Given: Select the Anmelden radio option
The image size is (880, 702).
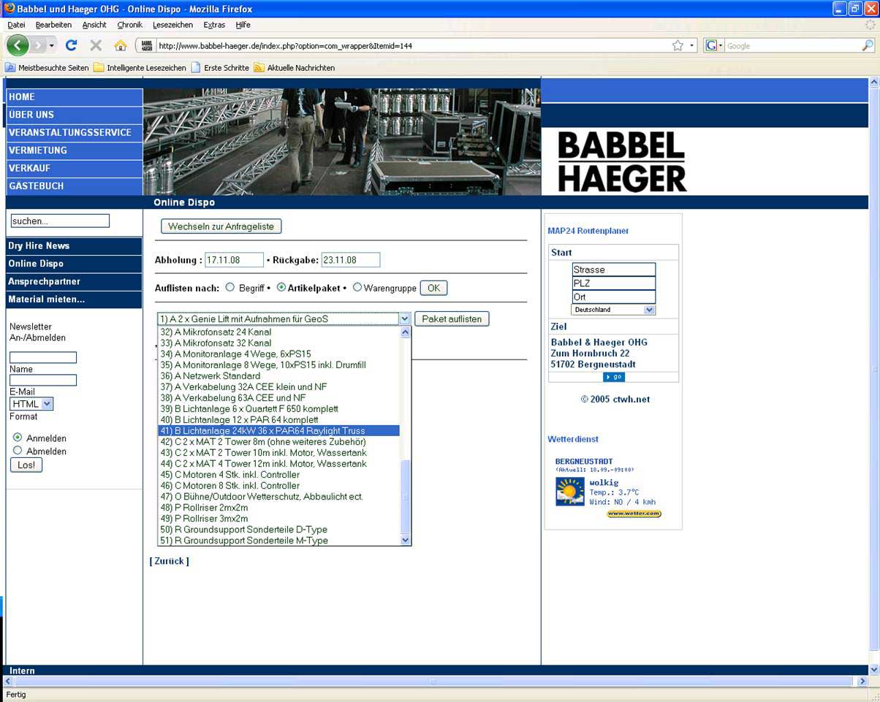Looking at the screenshot, I should (18, 438).
